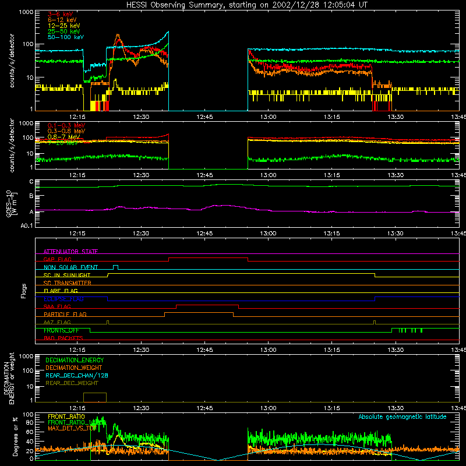
Task: Click the HESSI Observing Summary title text
Action: point(247,5)
